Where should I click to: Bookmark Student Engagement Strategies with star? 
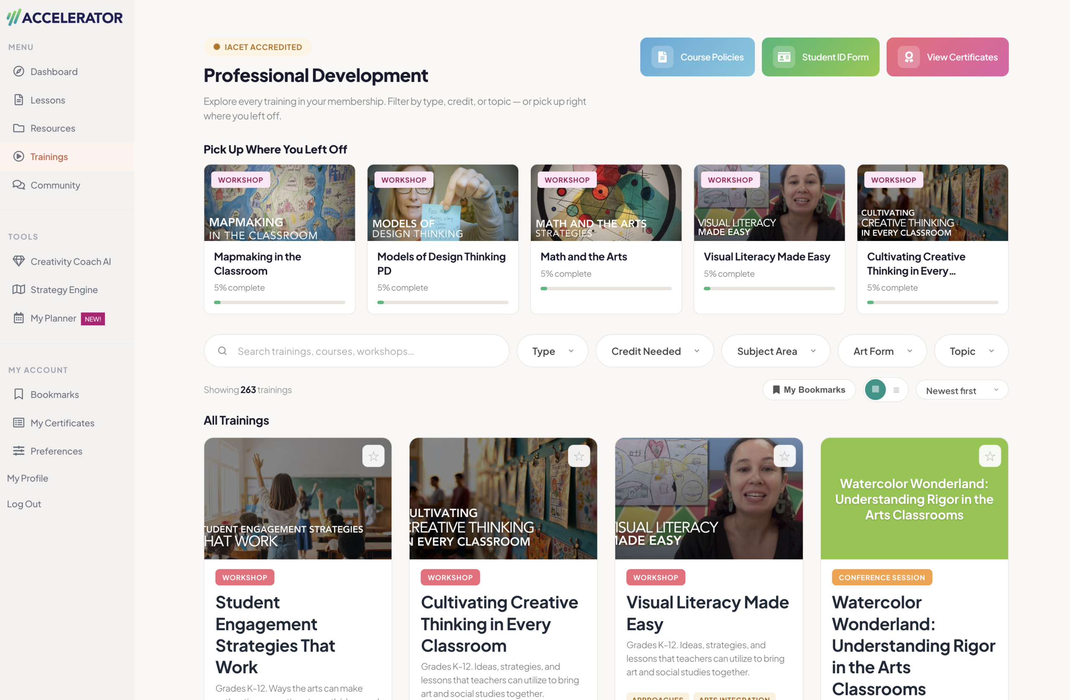tap(373, 456)
